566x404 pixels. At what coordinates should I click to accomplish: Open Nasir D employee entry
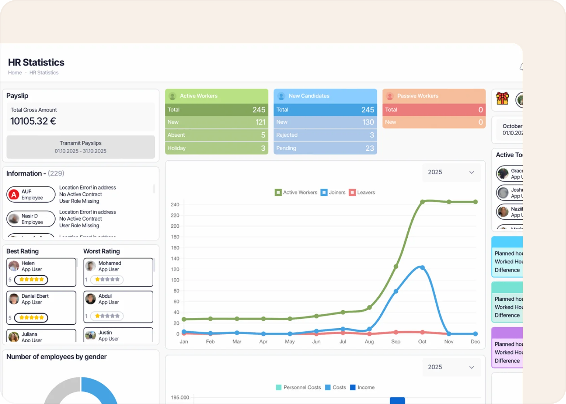click(31, 219)
